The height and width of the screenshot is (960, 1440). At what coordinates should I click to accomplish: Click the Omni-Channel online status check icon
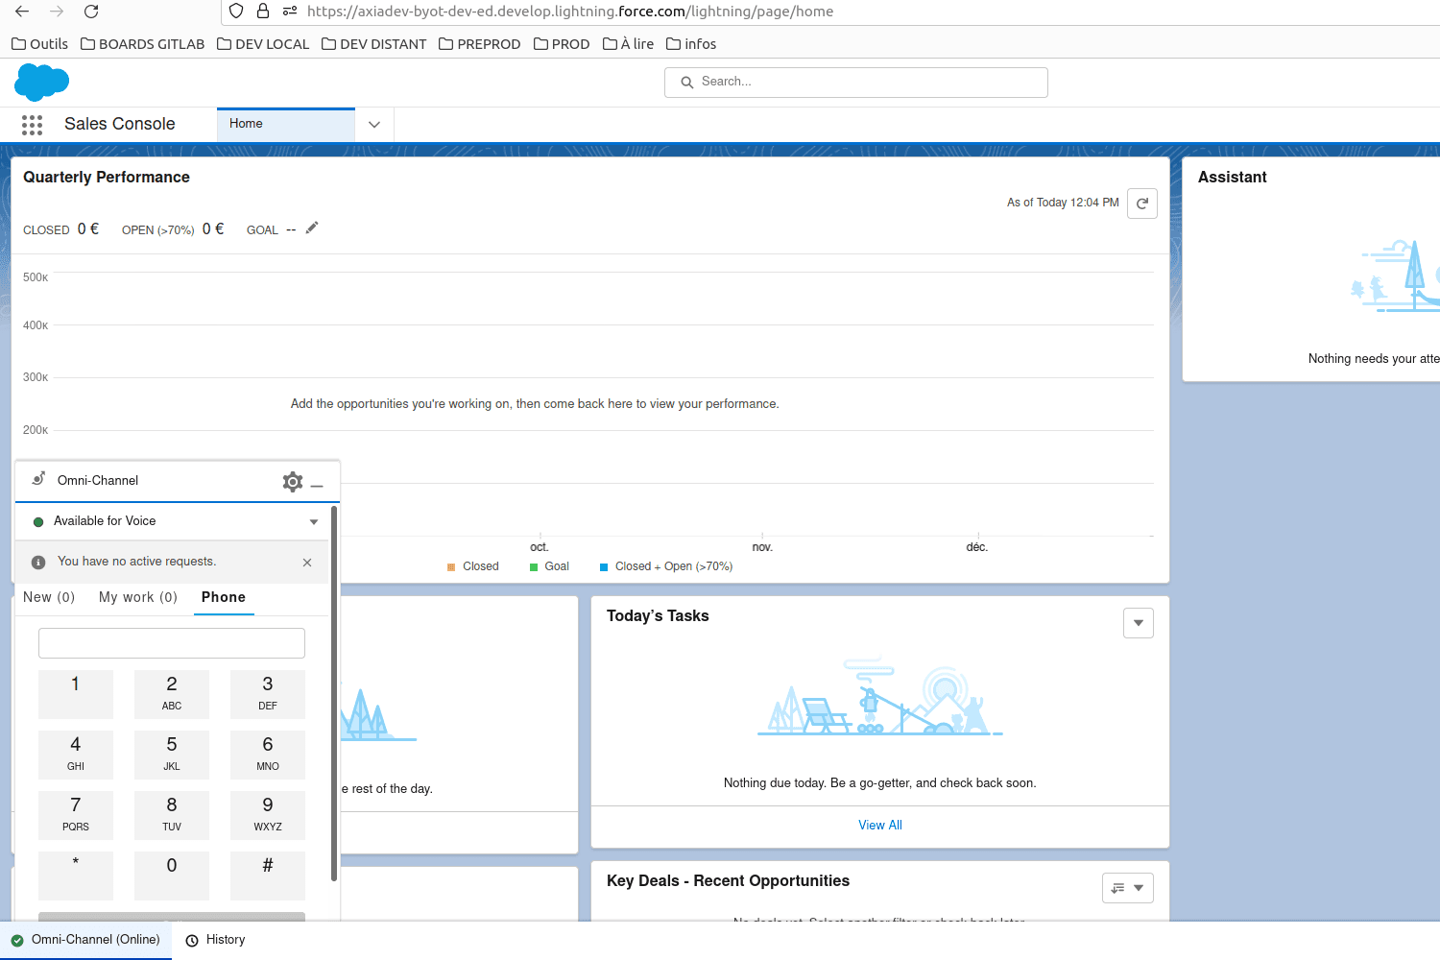(17, 941)
